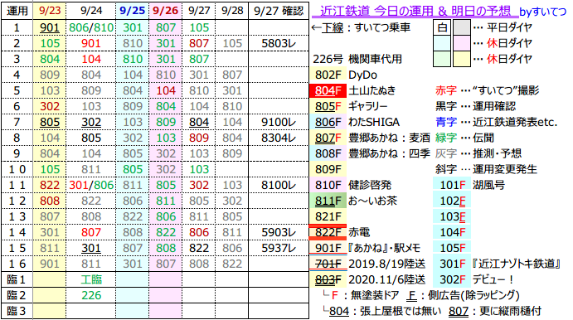Click the 301/806 cell in row 11
573x320 pixels.
tap(91, 185)
